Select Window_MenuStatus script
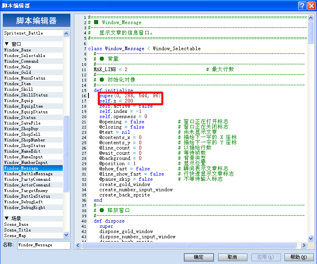Screen dimensions: 317x264 point(33,78)
